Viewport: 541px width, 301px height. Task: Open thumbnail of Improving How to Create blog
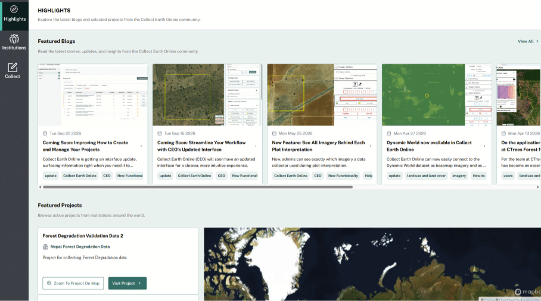pos(93,95)
